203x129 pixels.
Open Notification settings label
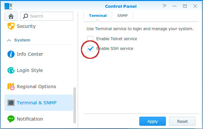(x=30, y=119)
